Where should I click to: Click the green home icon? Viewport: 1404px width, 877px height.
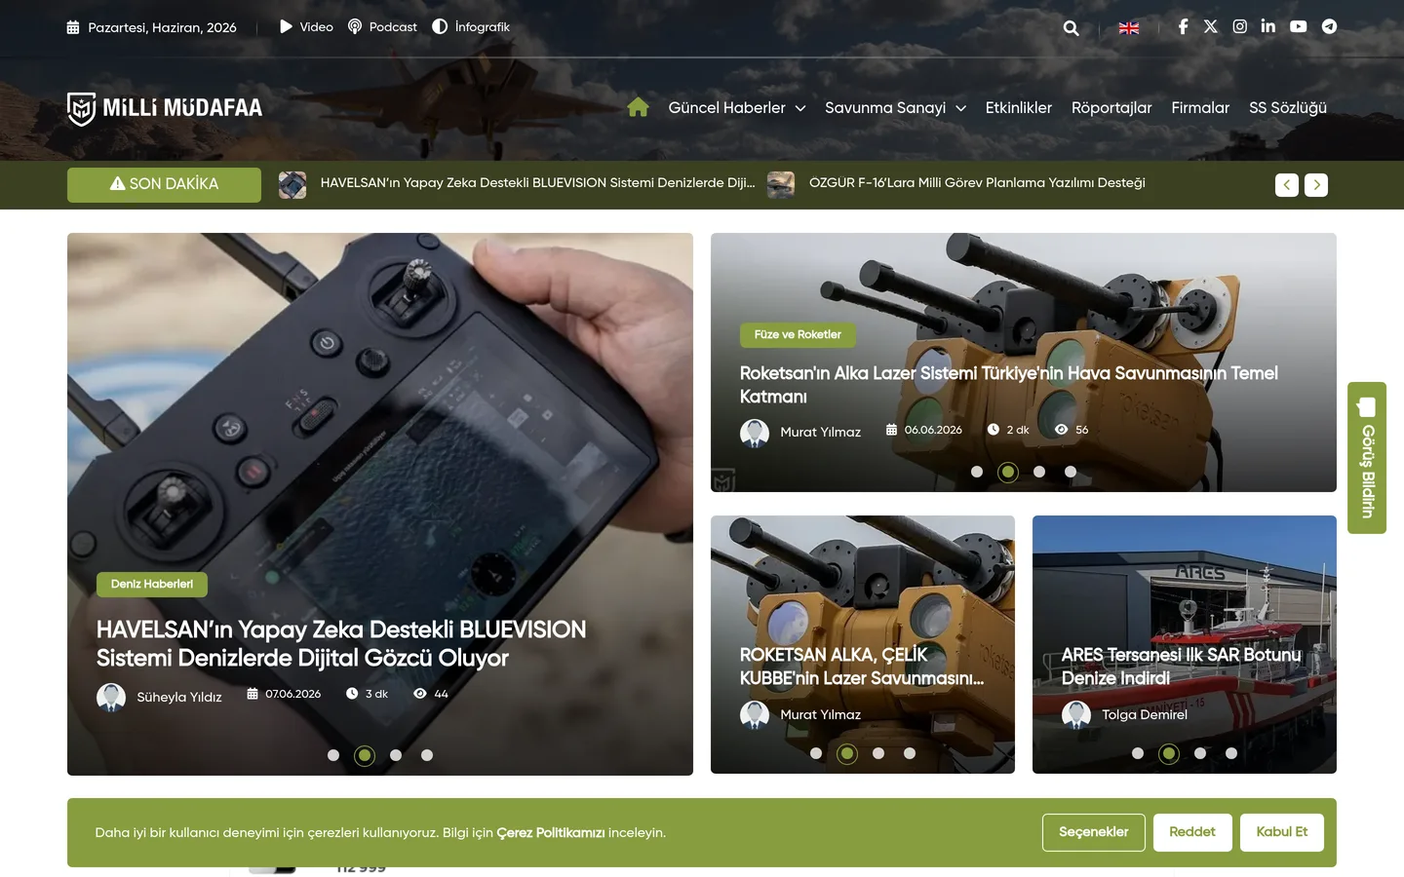point(639,107)
